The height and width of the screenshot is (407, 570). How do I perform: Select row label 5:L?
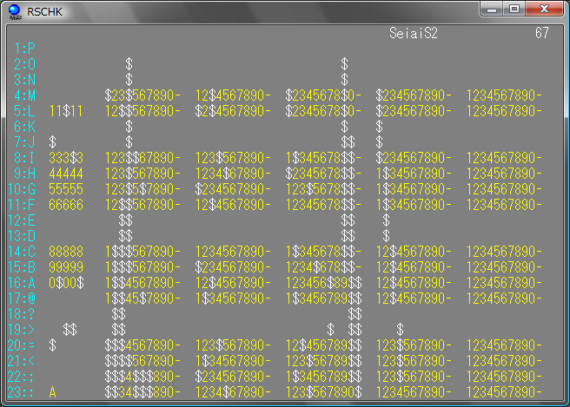(x=24, y=111)
